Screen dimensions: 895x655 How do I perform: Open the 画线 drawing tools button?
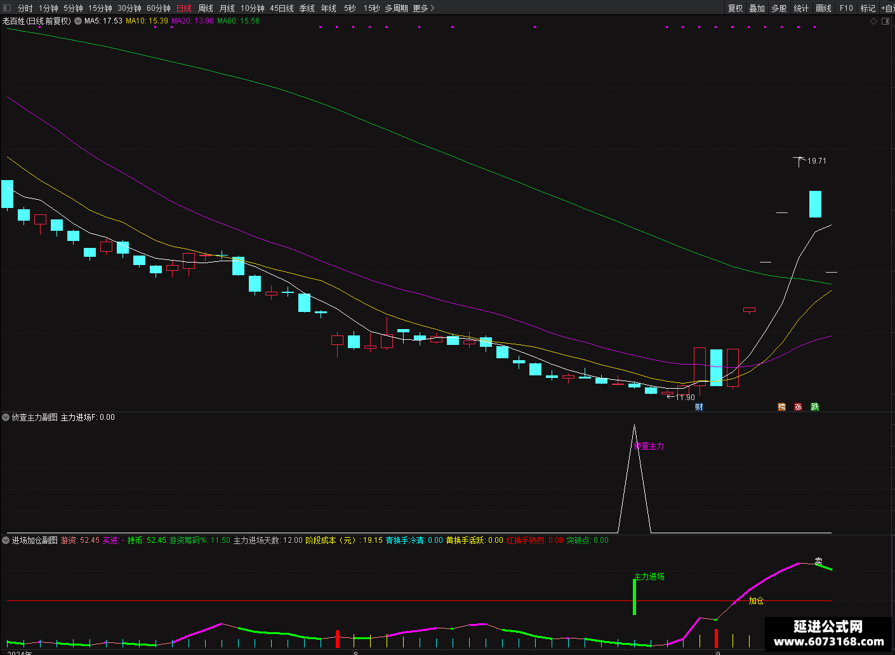pos(823,8)
